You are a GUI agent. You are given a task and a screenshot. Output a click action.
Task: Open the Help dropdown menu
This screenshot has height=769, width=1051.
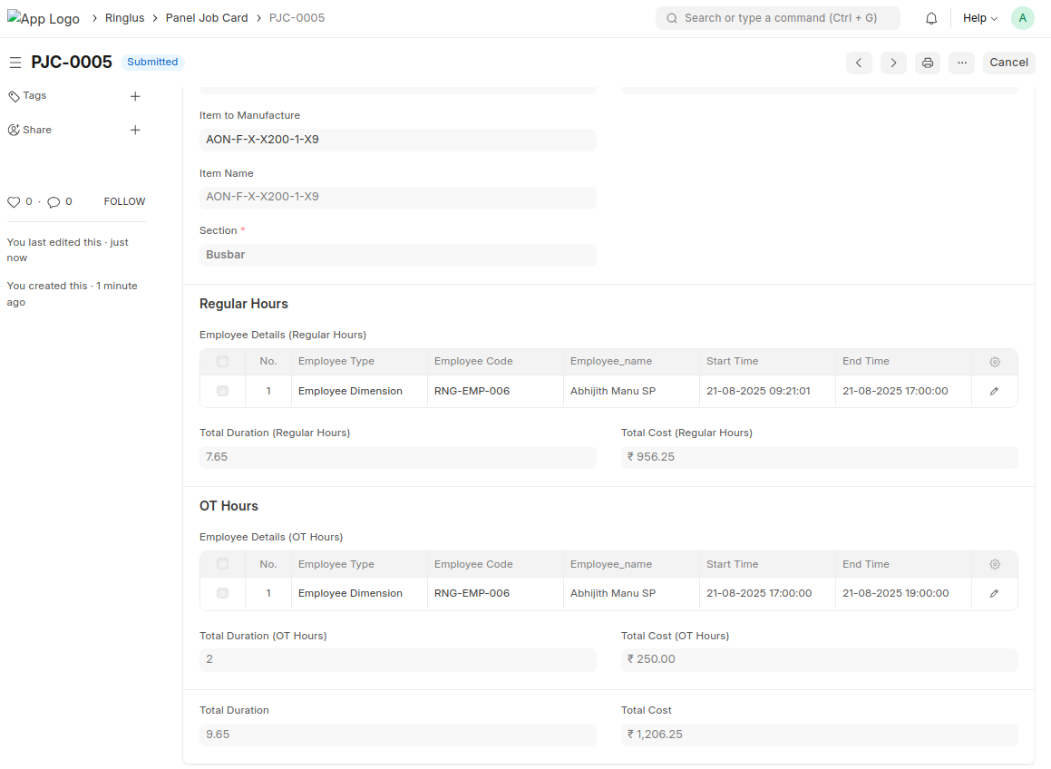point(979,18)
